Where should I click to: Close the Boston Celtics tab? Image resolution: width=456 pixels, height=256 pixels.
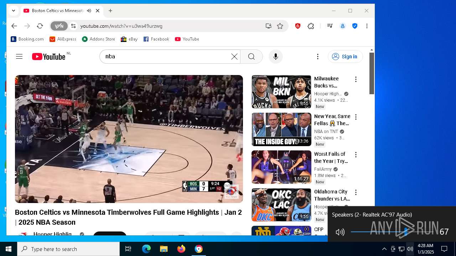[97, 11]
